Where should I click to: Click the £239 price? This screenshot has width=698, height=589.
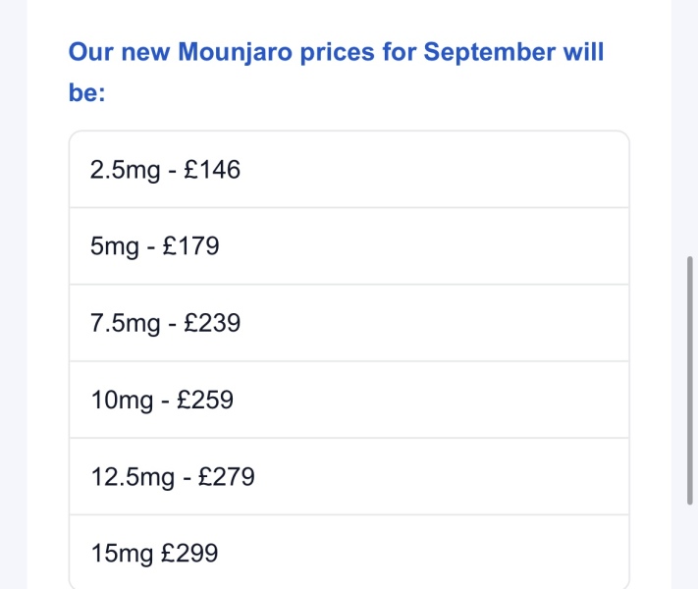pos(212,323)
